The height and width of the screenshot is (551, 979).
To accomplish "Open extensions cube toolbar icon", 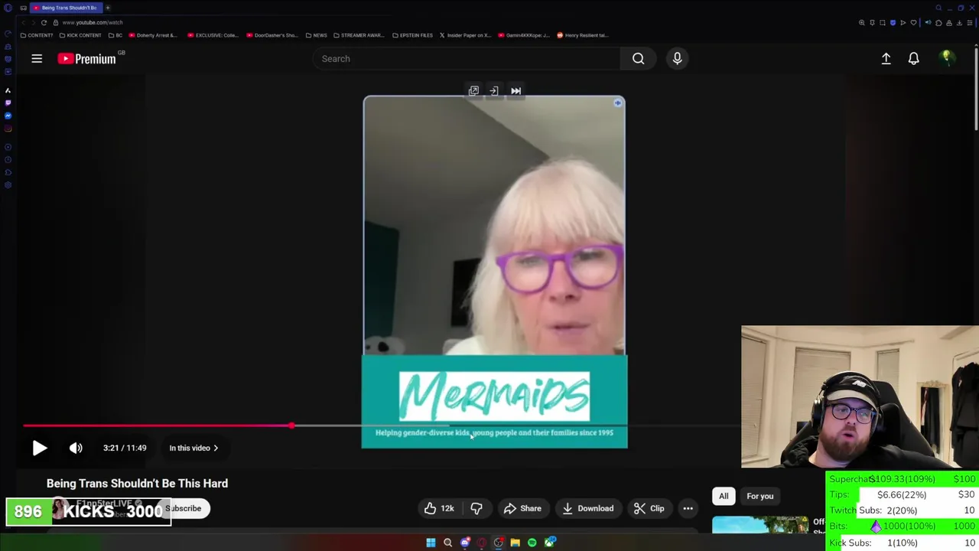I will tap(938, 23).
